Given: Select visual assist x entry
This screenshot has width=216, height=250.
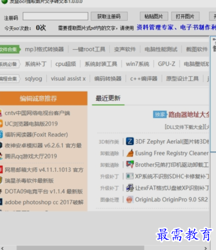Looking at the screenshot, I should (68, 79).
